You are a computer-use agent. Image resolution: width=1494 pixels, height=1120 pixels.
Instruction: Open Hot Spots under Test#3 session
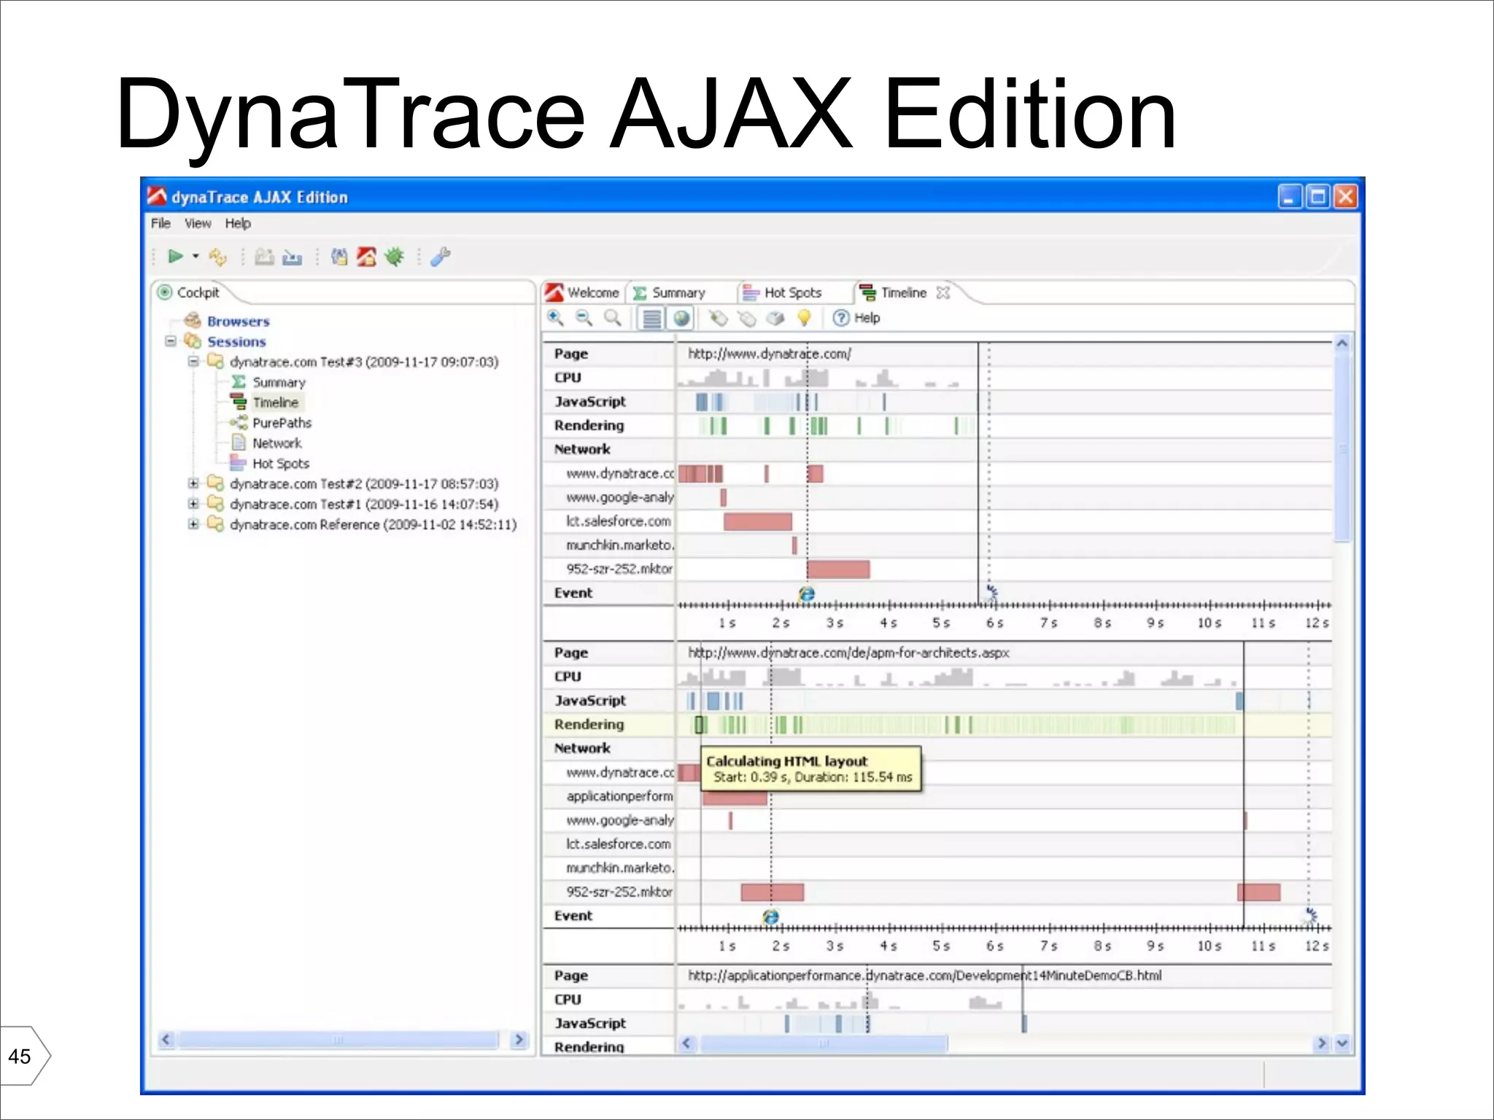click(x=281, y=464)
